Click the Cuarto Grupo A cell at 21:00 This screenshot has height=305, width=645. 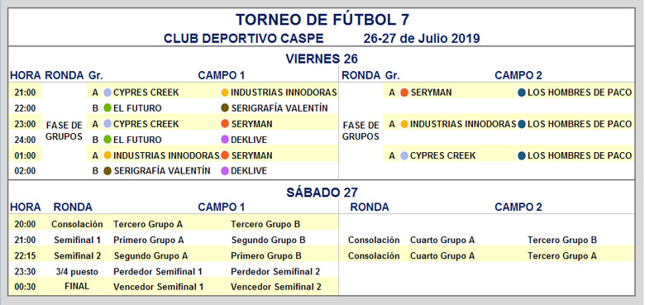point(442,240)
